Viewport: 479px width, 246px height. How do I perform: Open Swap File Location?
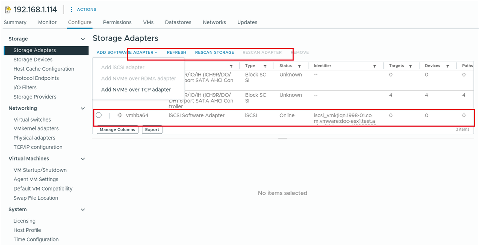click(x=36, y=198)
